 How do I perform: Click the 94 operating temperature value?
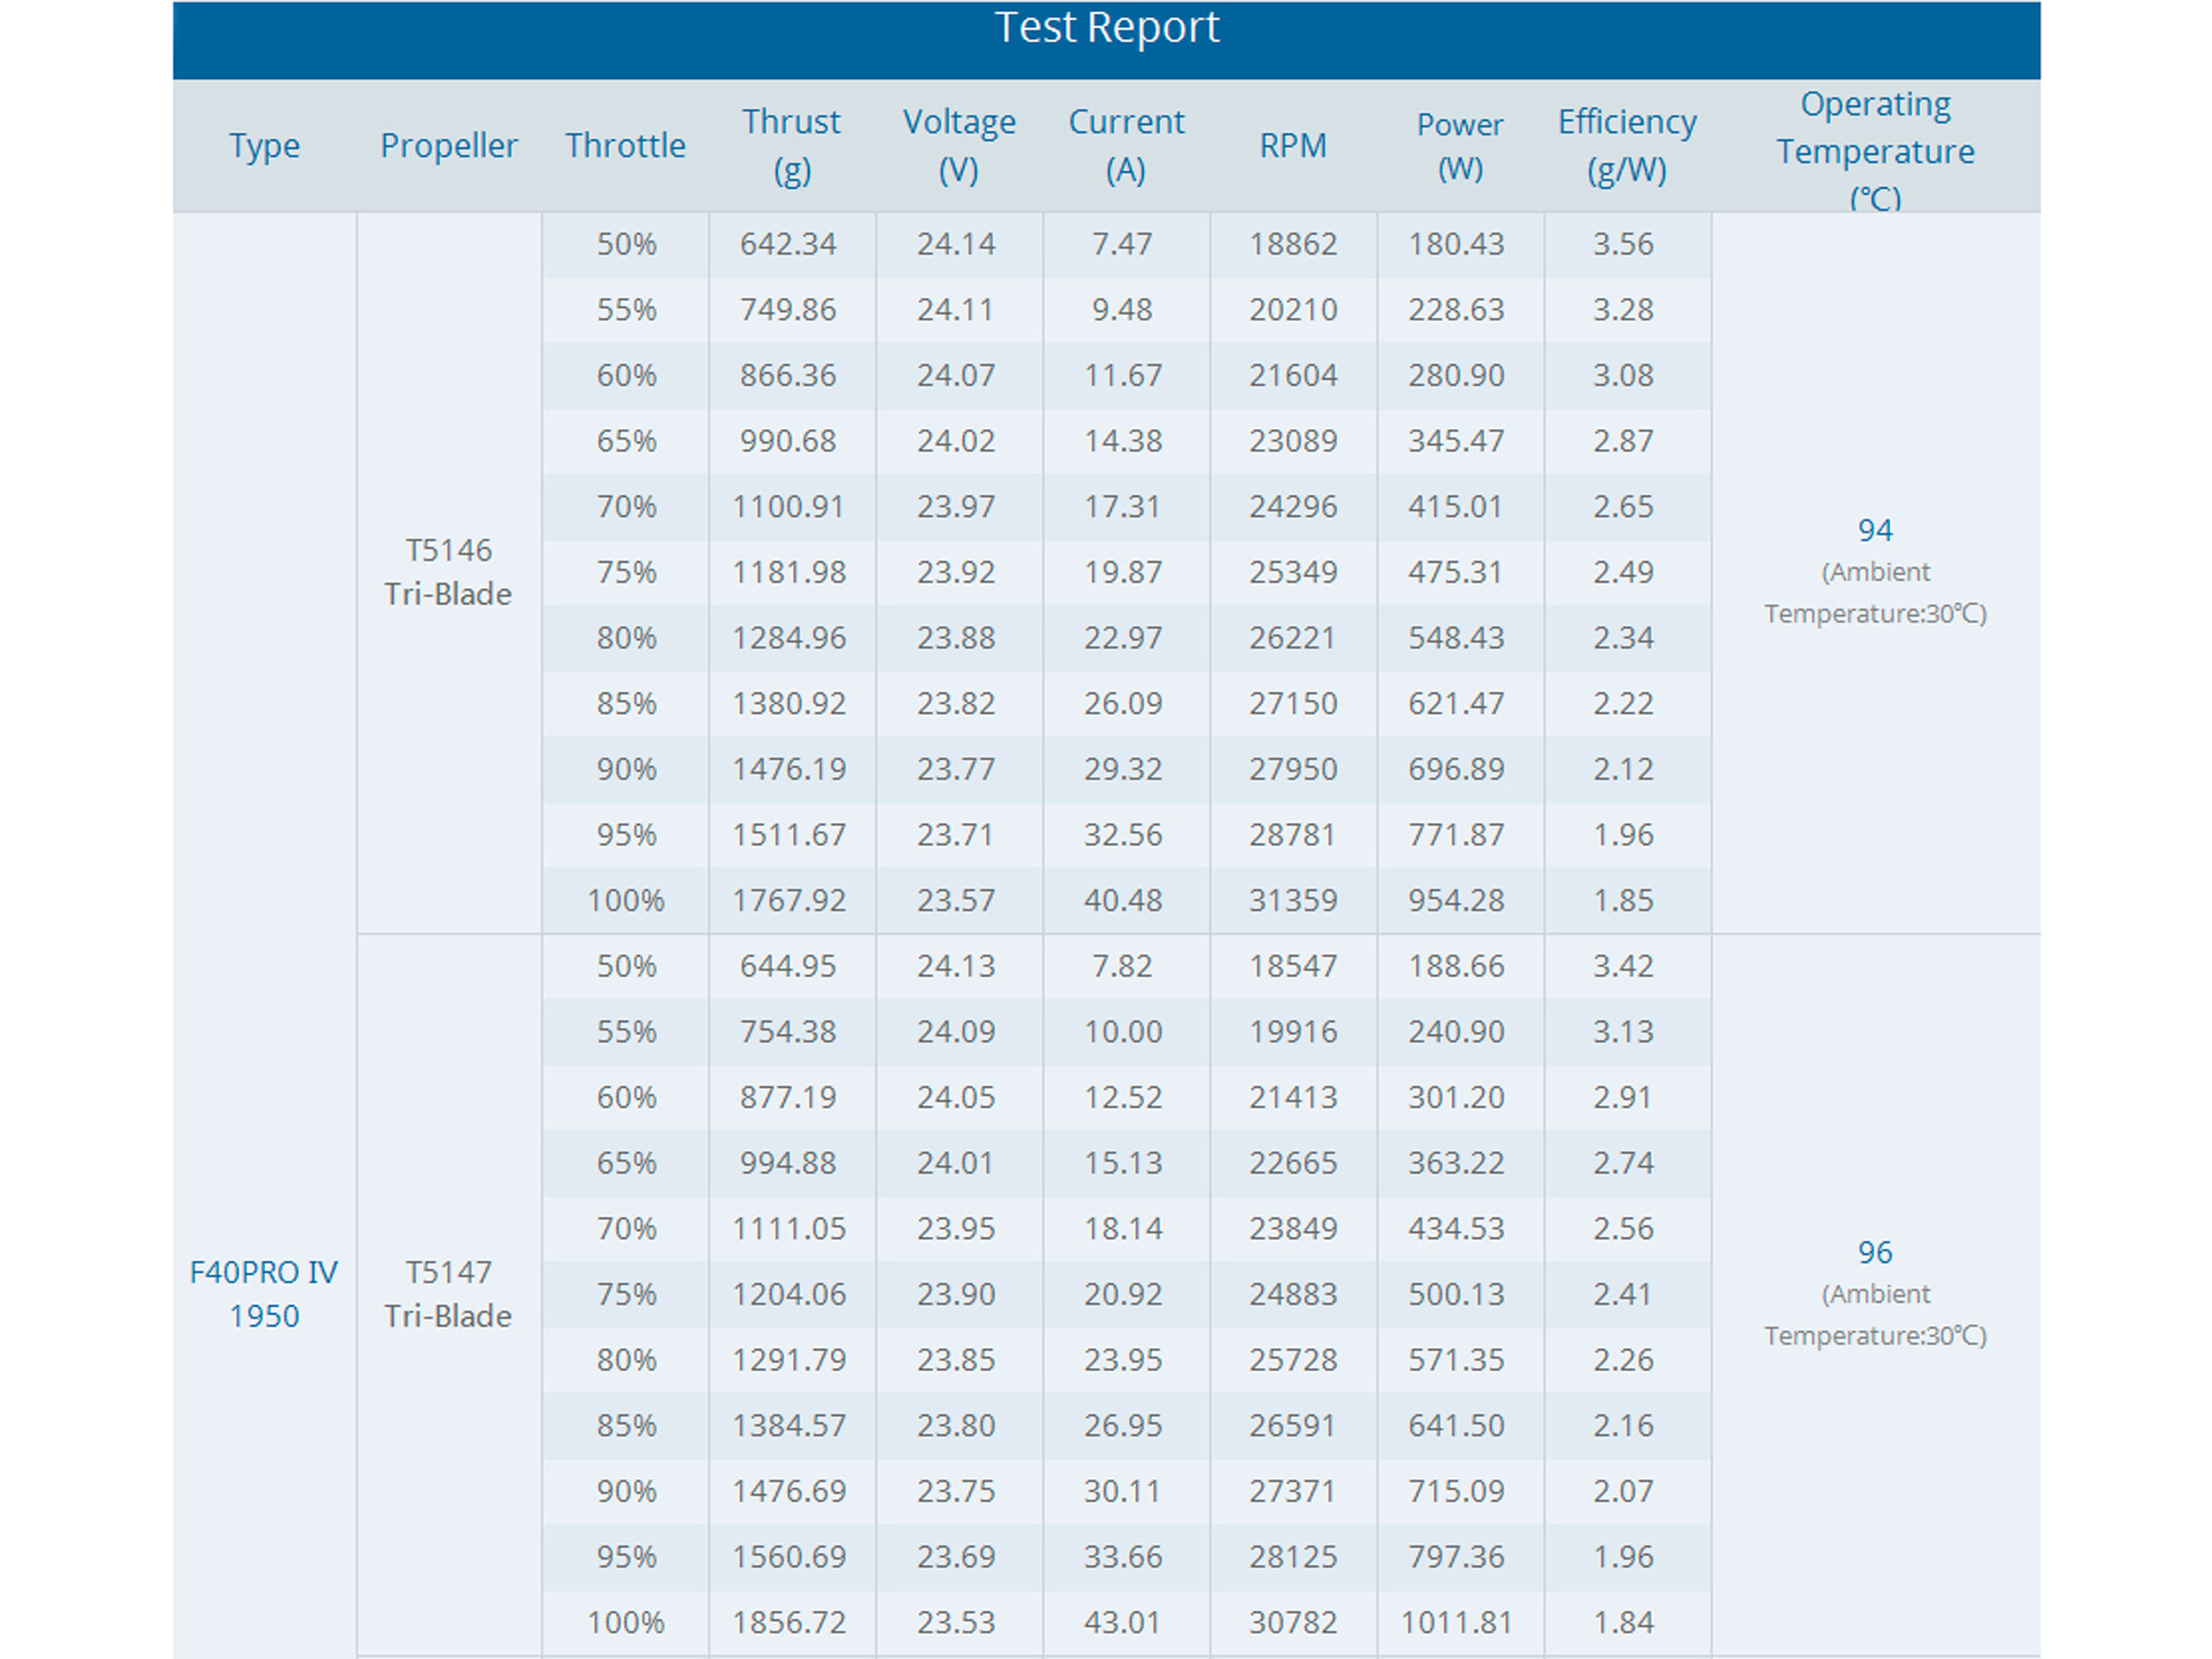pos(1875,530)
